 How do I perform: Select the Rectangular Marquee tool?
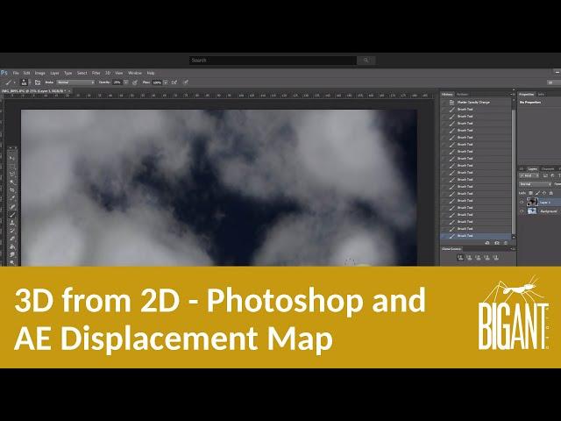tap(12, 167)
